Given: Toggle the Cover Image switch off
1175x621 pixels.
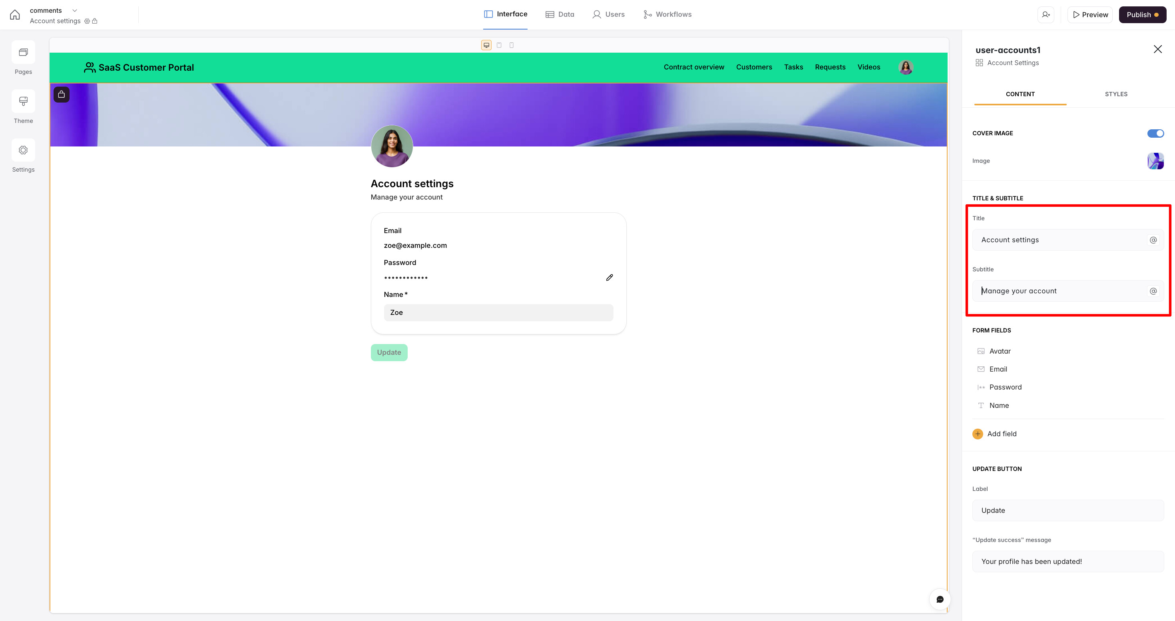Looking at the screenshot, I should point(1155,133).
